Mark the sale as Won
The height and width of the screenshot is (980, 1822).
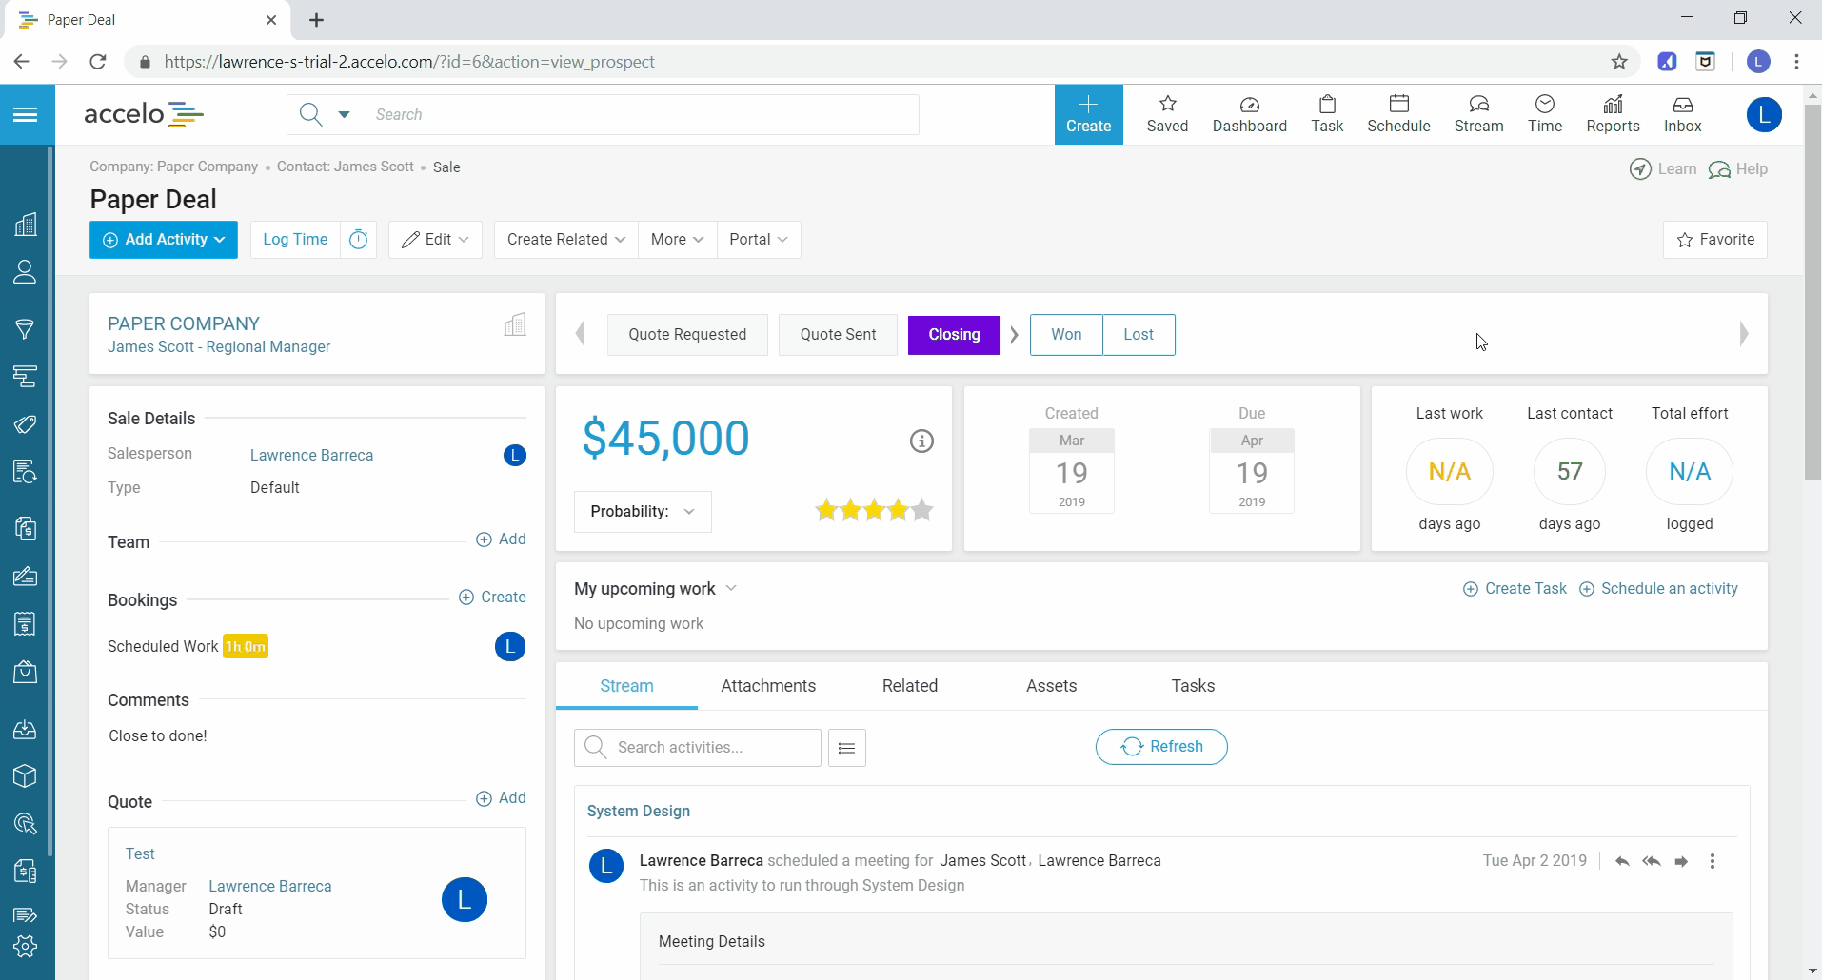coord(1065,335)
